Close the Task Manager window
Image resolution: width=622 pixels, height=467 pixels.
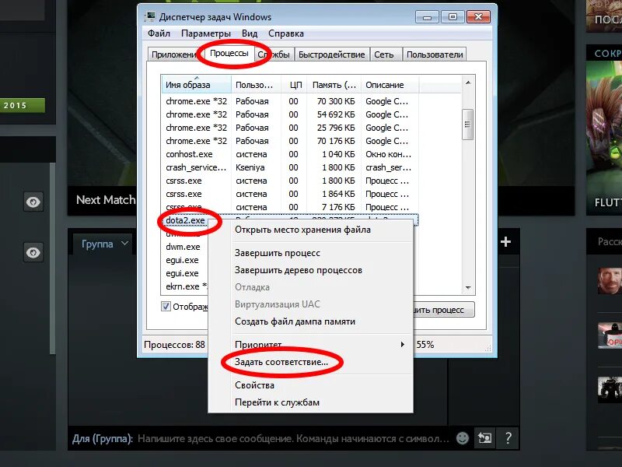coord(478,17)
